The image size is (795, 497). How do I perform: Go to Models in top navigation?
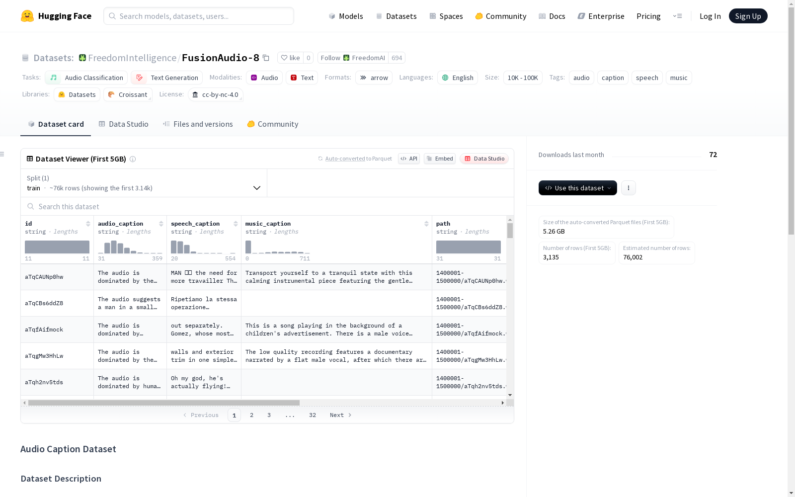point(346,16)
